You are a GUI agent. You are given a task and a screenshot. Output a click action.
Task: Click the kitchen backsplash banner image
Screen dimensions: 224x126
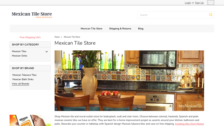(129, 81)
